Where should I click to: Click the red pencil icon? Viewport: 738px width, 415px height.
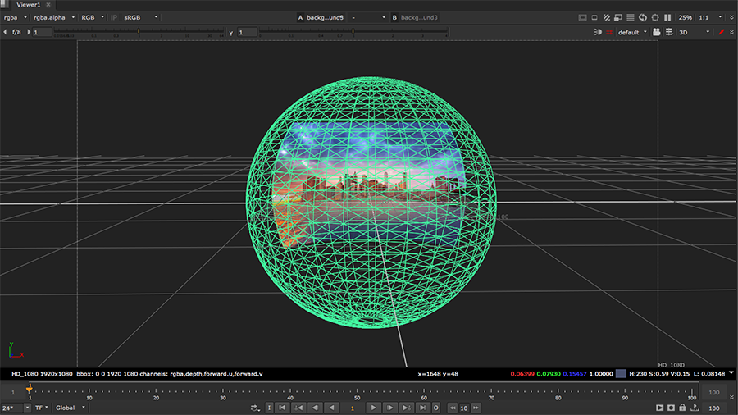pos(722,32)
